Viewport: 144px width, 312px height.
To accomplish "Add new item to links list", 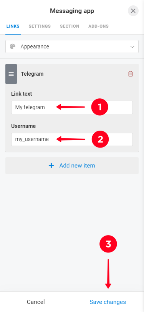I will coord(72,166).
